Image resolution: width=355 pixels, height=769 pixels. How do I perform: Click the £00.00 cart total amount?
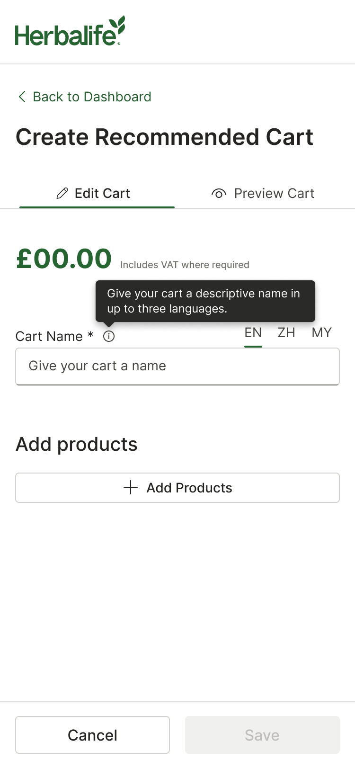pos(64,259)
